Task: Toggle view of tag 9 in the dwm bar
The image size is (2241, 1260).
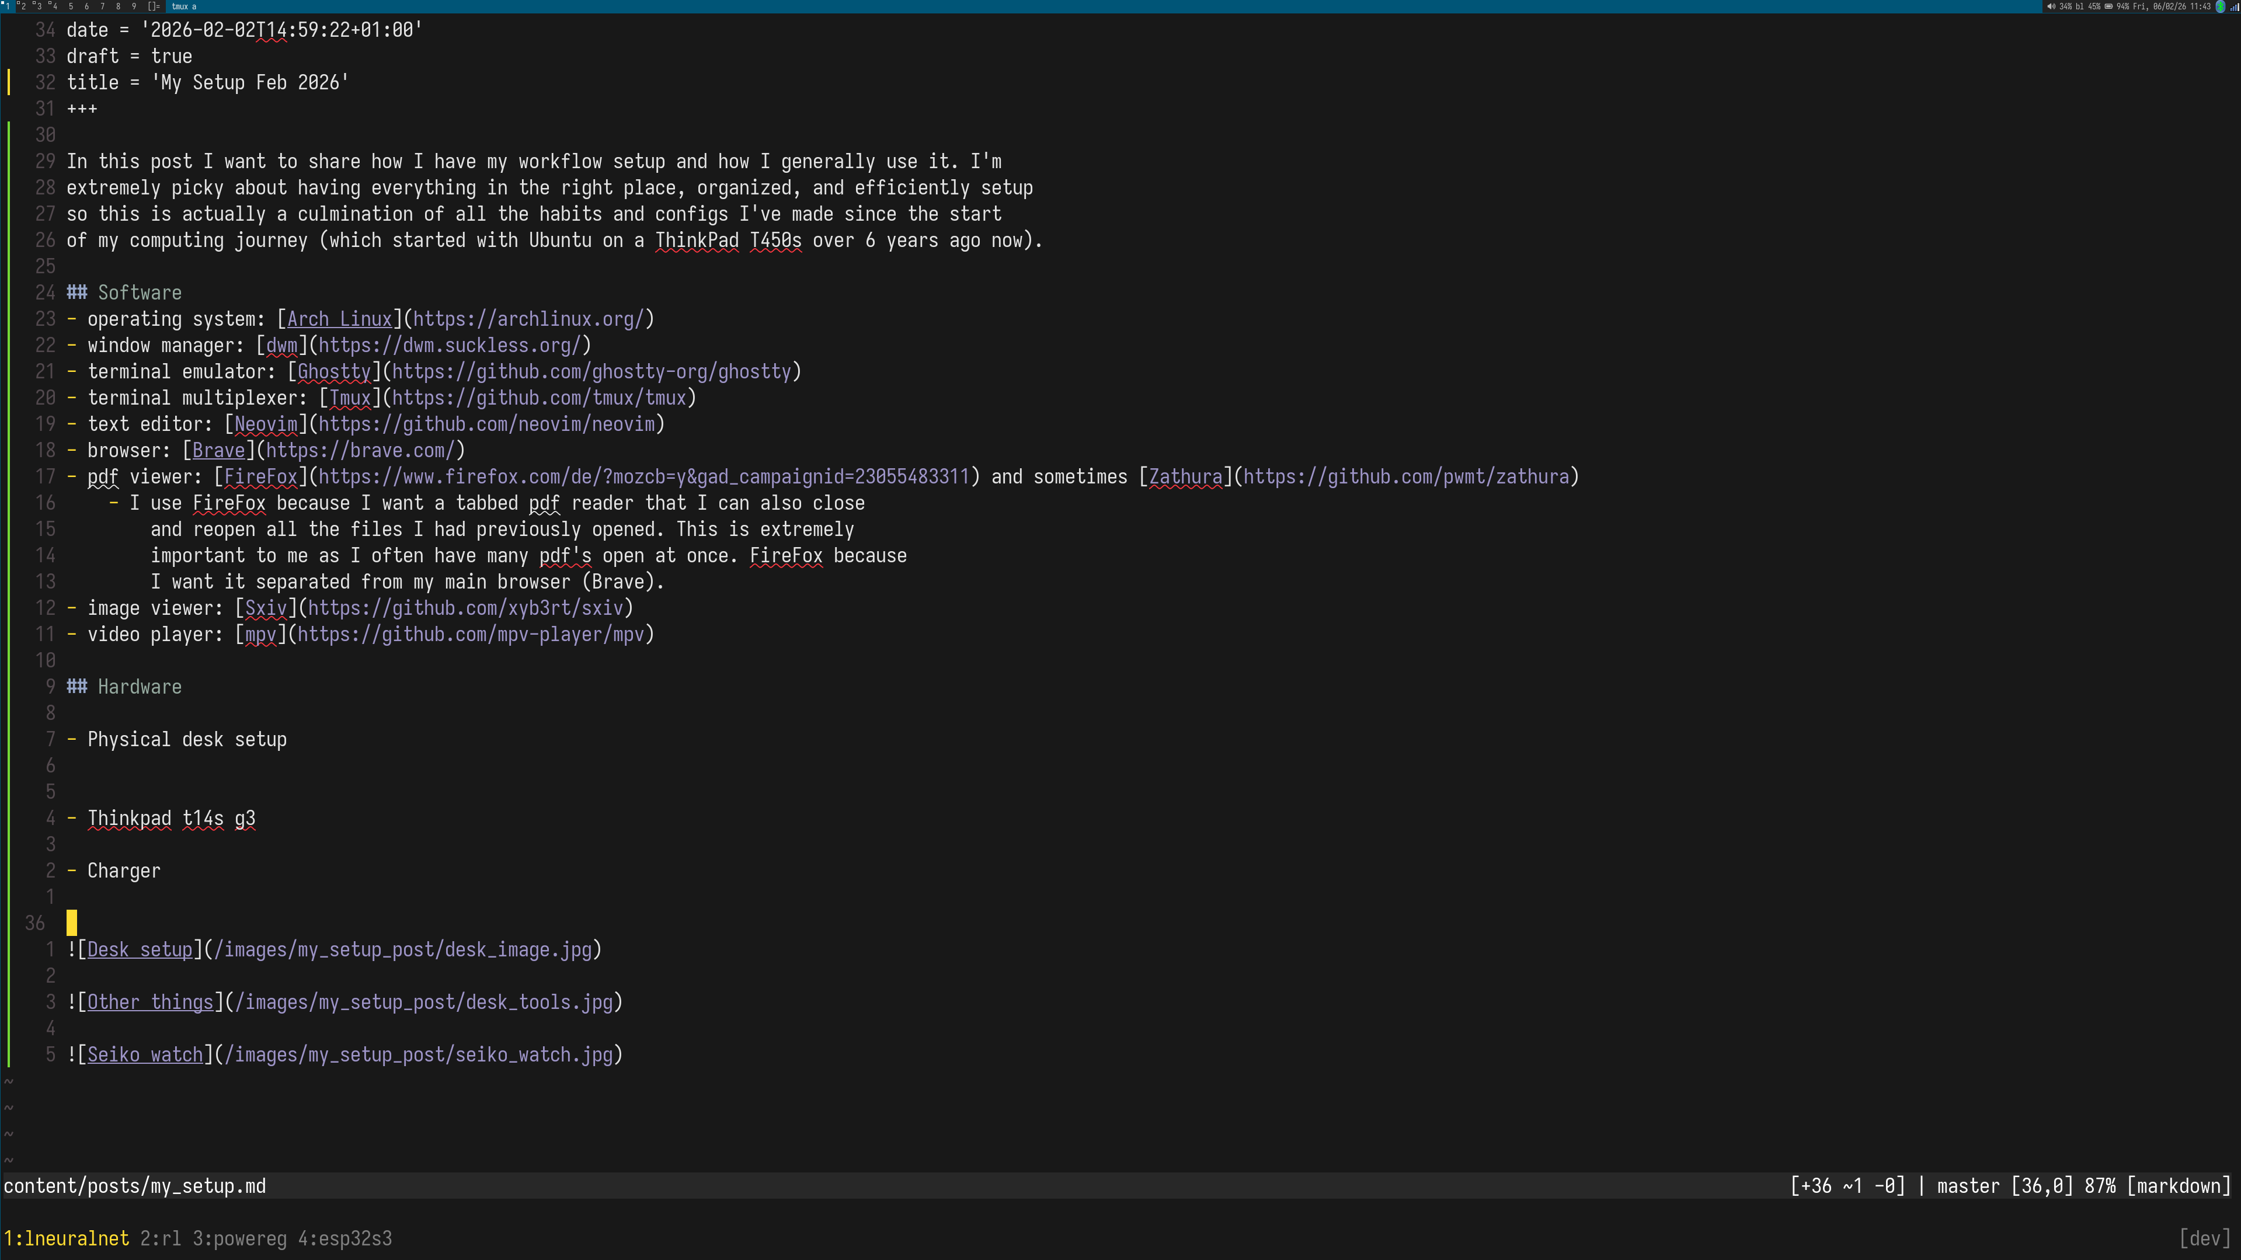Action: 135,7
